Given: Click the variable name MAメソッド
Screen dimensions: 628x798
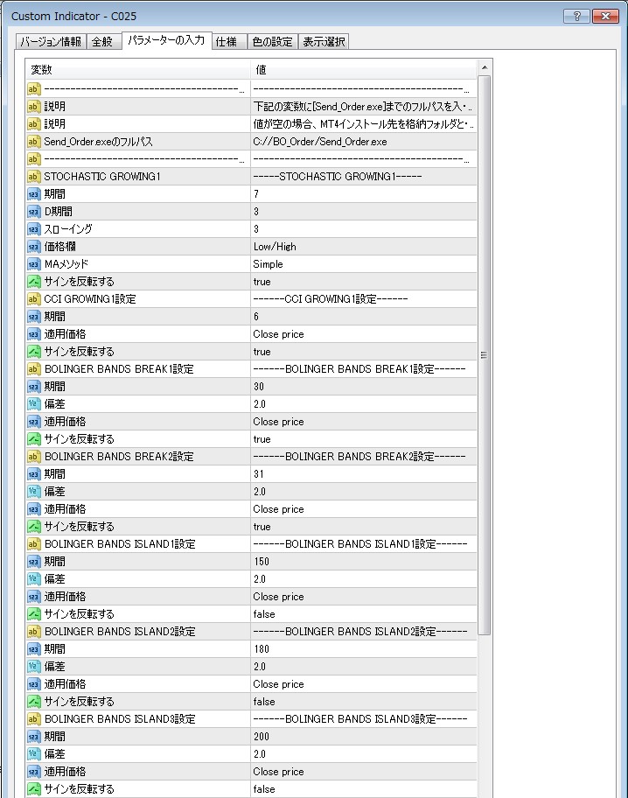Looking at the screenshot, I should tap(66, 264).
